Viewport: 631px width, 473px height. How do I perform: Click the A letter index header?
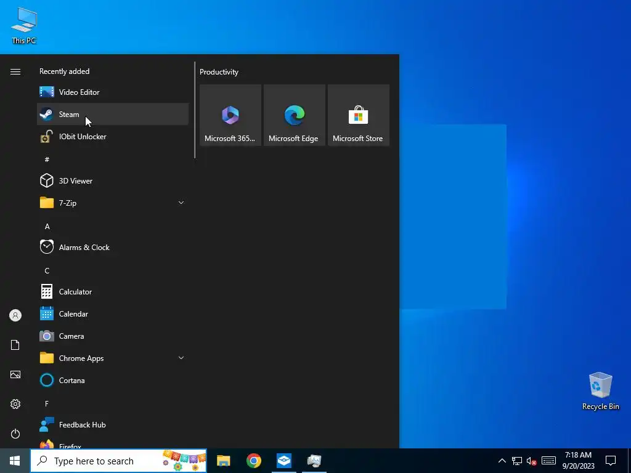tap(47, 227)
